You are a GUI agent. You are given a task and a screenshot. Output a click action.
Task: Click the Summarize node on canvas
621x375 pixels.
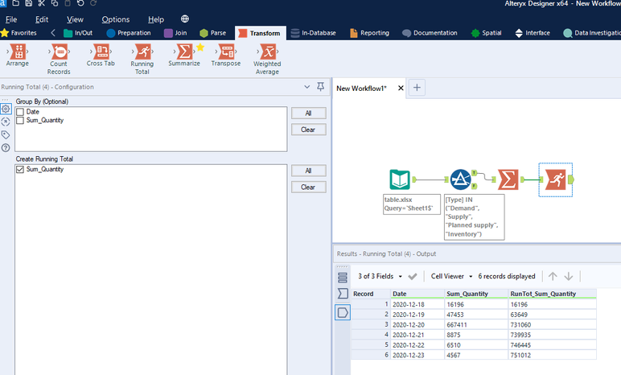coord(508,179)
